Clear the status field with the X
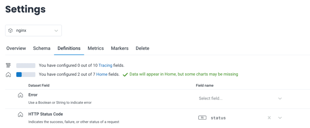Viewport: 310px width, 128px height. tap(269, 118)
